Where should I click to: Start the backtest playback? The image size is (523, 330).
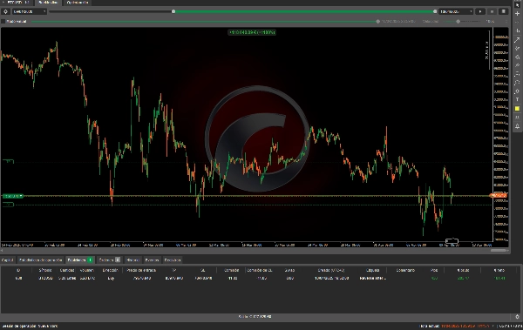(480, 11)
